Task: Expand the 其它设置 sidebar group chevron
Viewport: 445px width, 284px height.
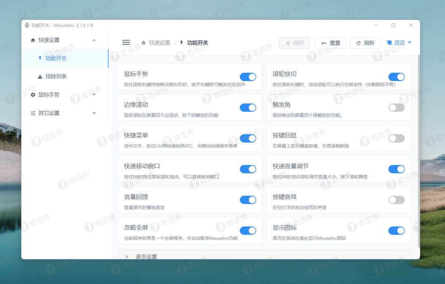Action: pyautogui.click(x=94, y=113)
